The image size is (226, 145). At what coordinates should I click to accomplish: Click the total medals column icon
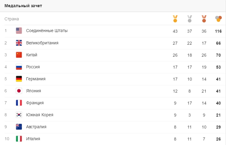tap(218, 19)
